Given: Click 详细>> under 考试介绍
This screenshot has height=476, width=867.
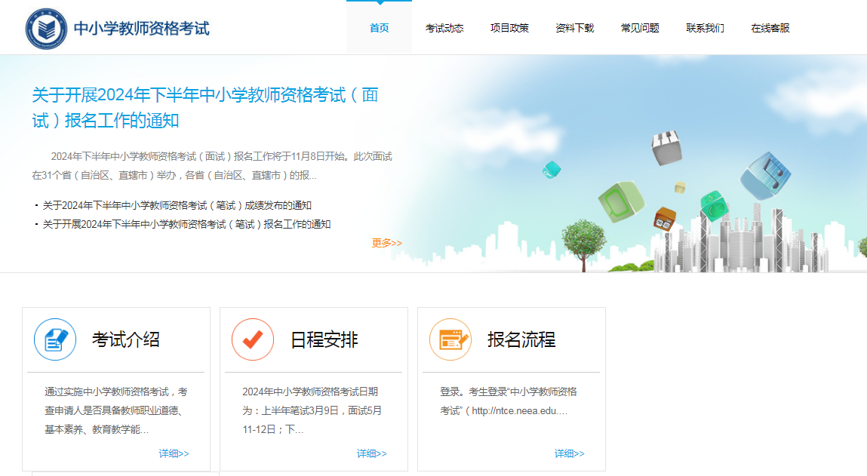Looking at the screenshot, I should pyautogui.click(x=174, y=453).
